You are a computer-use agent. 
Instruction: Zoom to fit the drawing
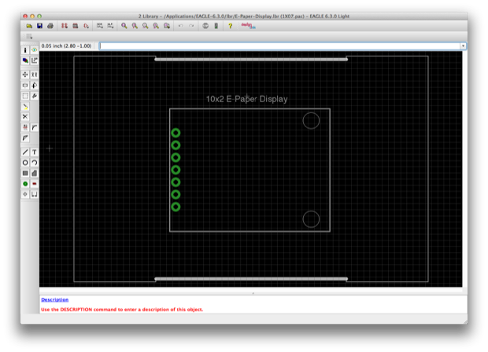coord(124,26)
